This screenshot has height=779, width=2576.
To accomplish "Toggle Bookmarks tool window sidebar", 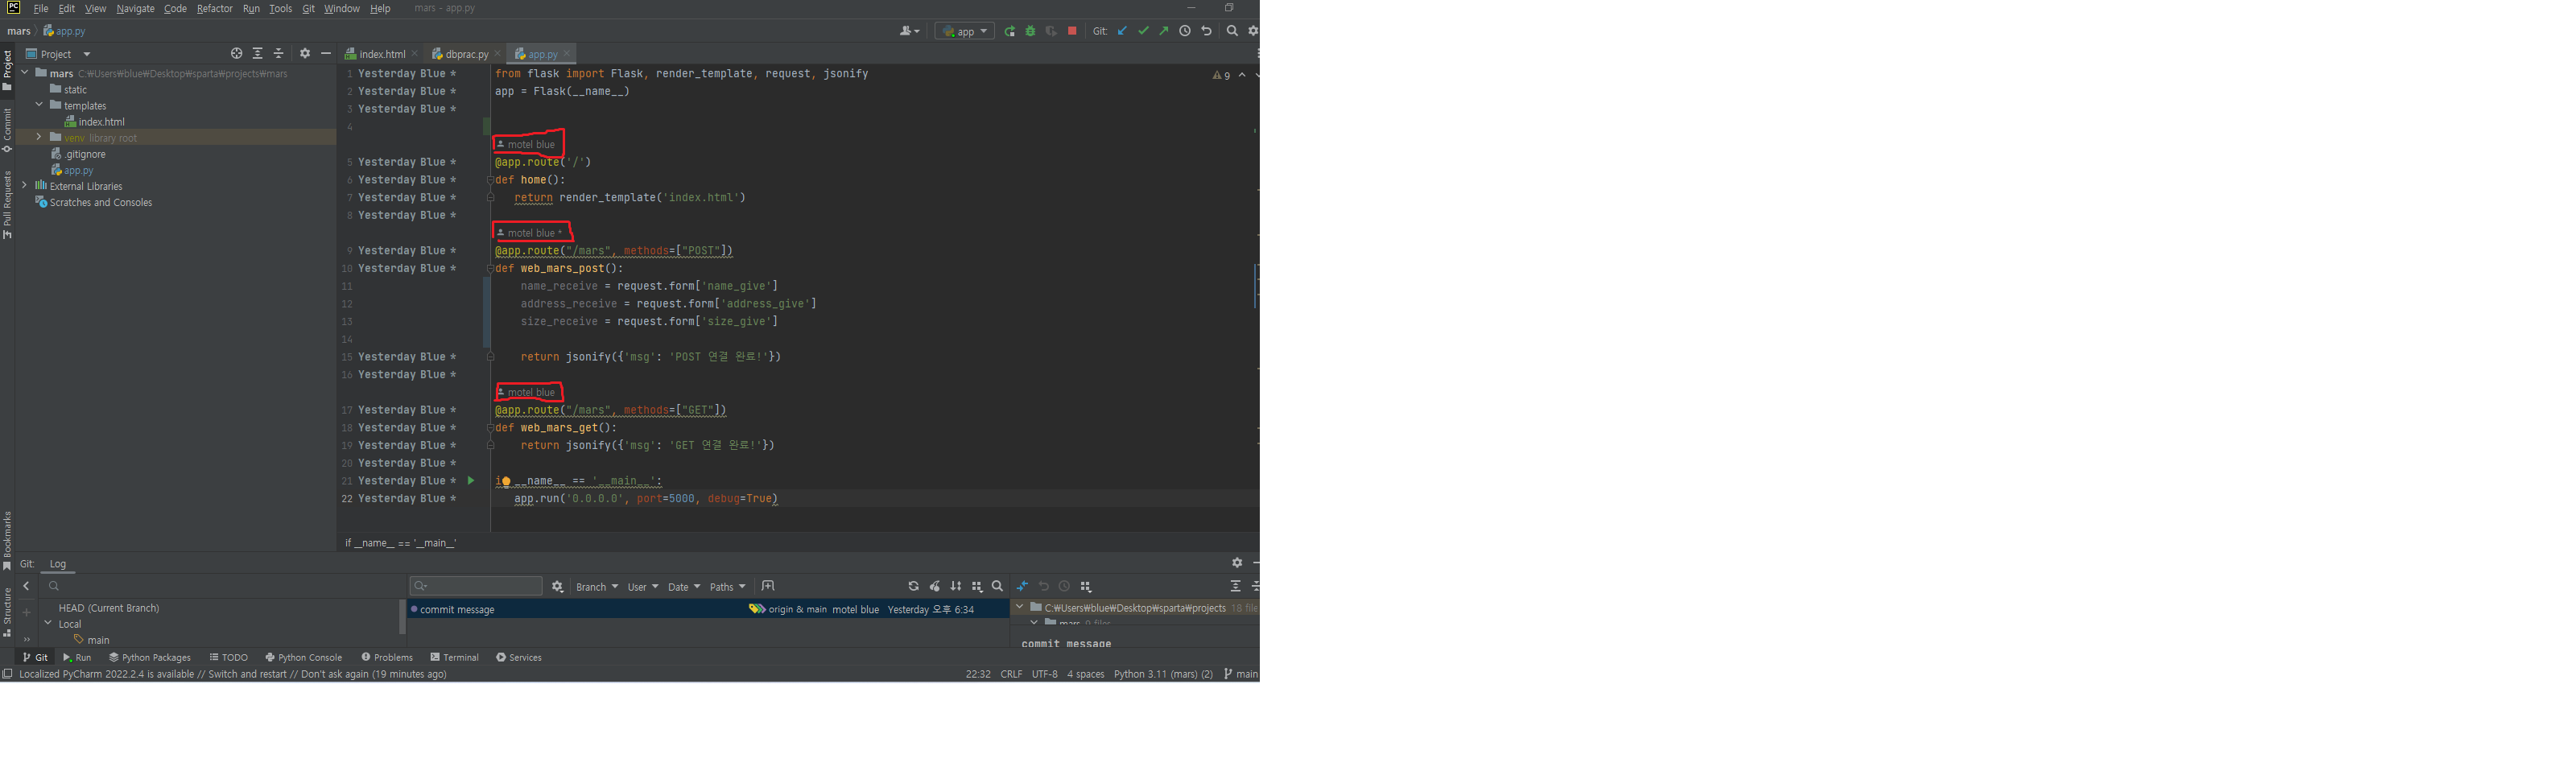I will pos(7,541).
